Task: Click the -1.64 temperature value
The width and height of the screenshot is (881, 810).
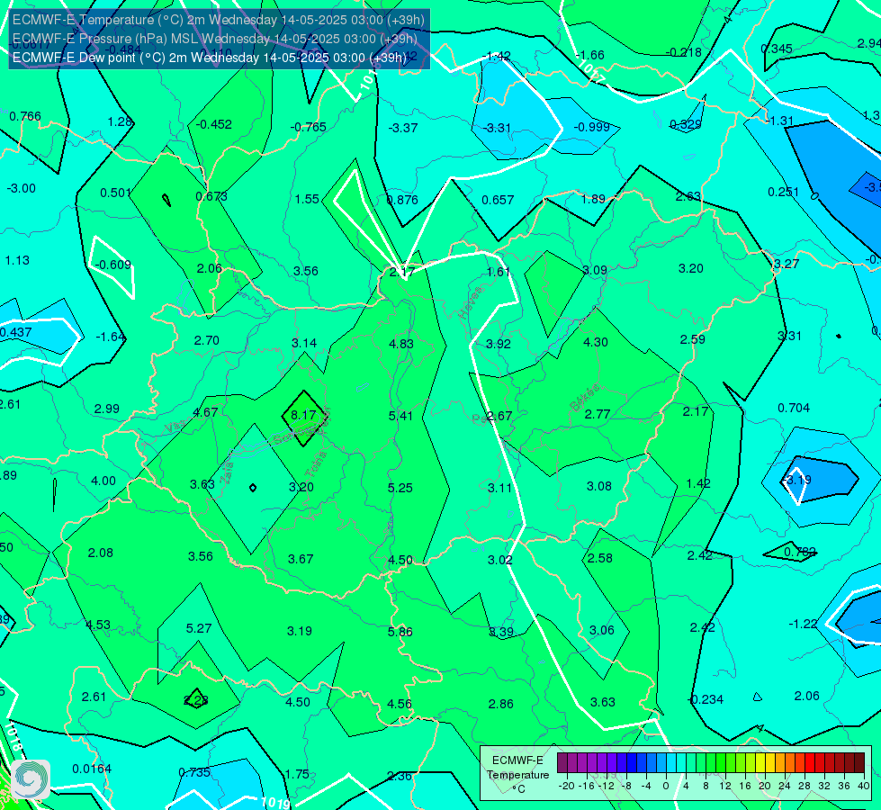Action: point(110,337)
